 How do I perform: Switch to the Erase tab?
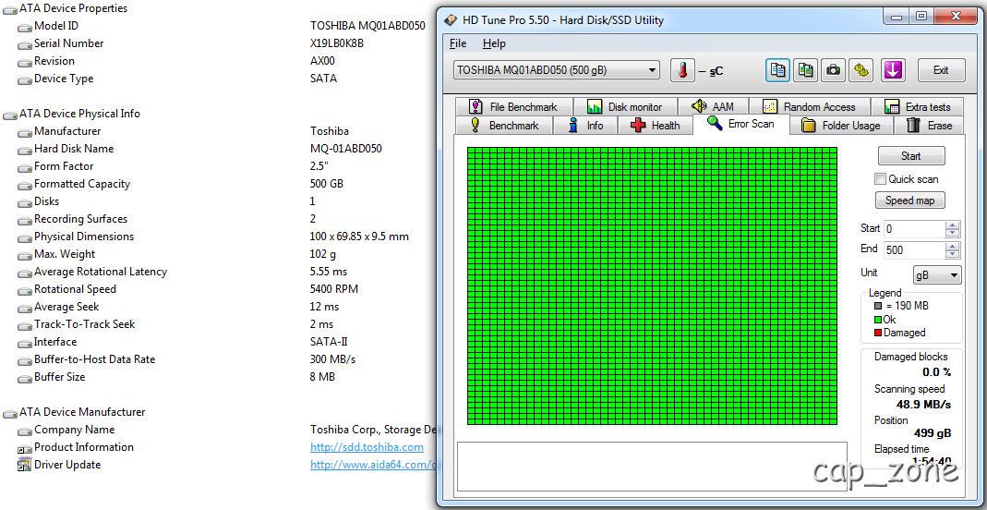click(930, 126)
